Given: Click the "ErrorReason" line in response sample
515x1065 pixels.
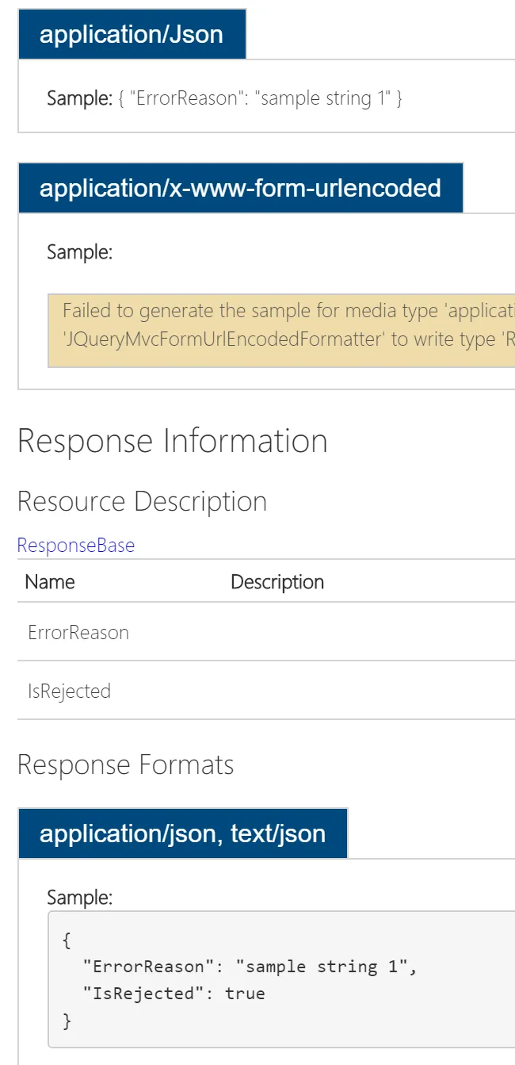Looking at the screenshot, I should pos(249,966).
